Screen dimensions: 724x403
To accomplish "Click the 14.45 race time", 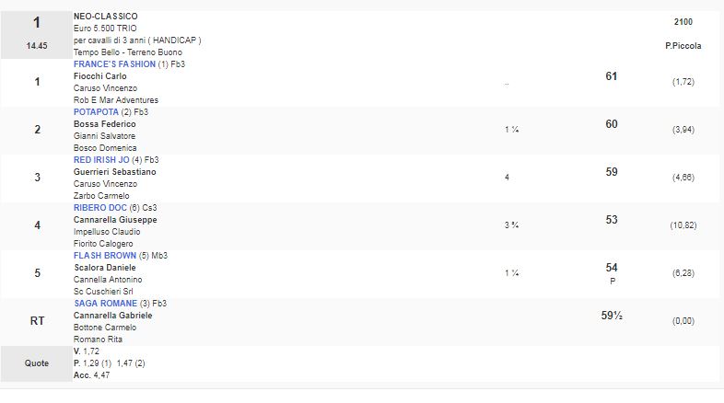I will coord(37,42).
